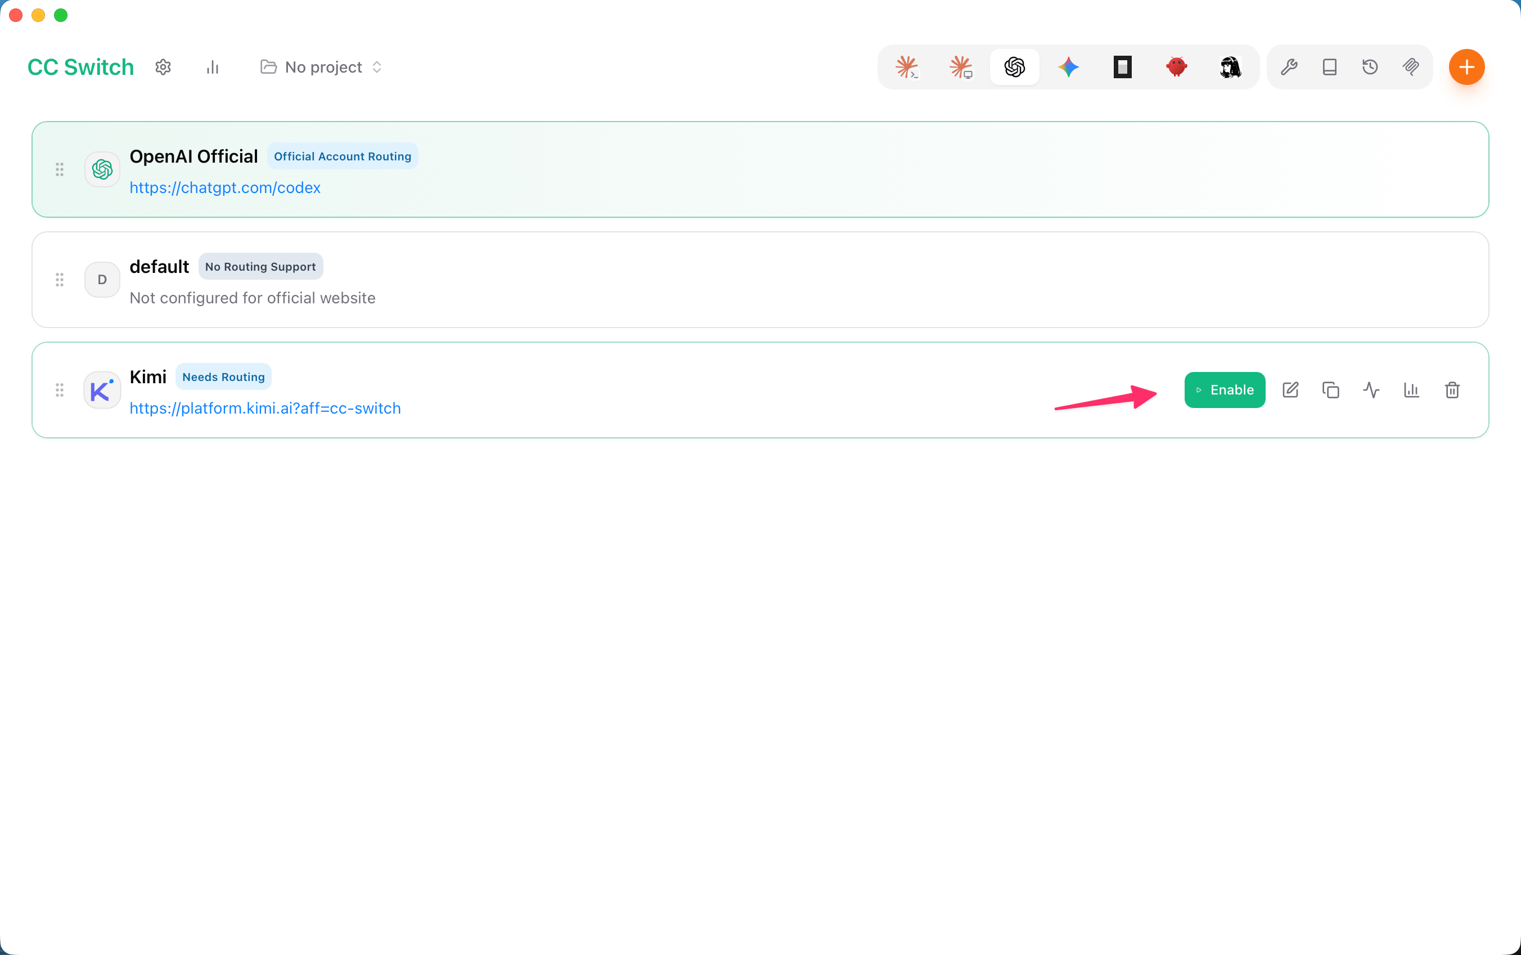Switch to the Claude Desktop app tab
This screenshot has height=955, width=1521.
(x=961, y=67)
